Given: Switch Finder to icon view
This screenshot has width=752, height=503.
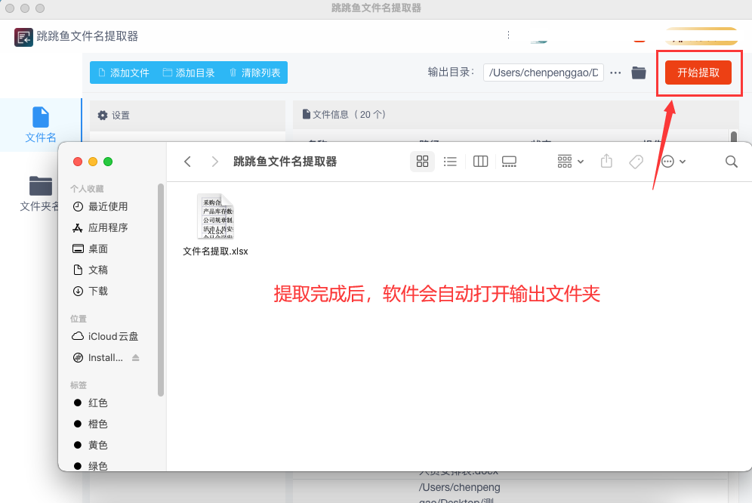Looking at the screenshot, I should point(422,162).
